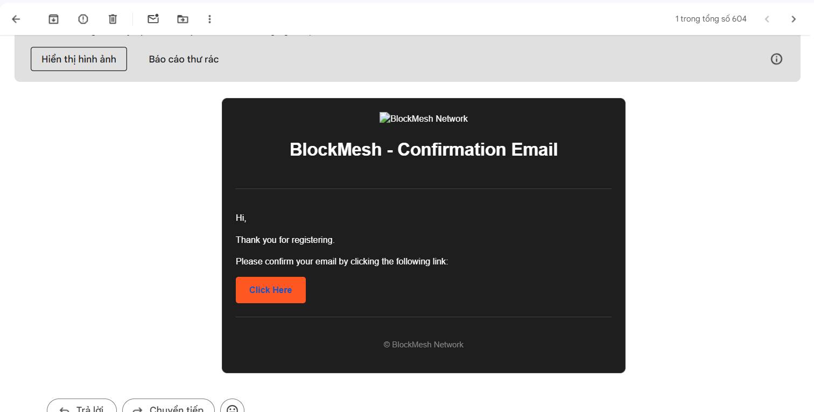This screenshot has height=412, width=814.
Task: Click the broken BlockMesh Network logo image
Action: 424,118
